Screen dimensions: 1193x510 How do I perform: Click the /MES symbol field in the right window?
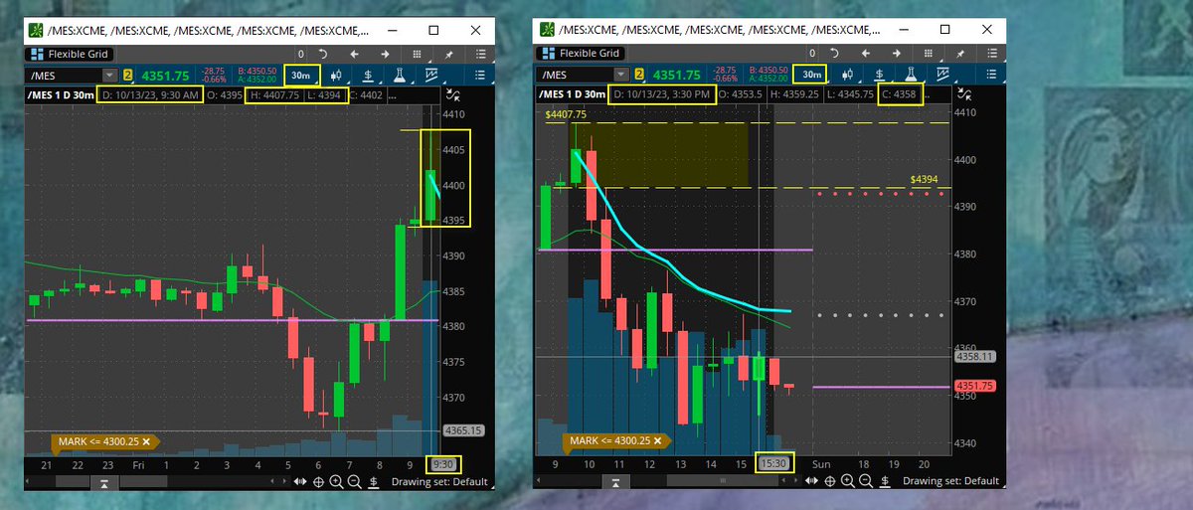coord(575,74)
